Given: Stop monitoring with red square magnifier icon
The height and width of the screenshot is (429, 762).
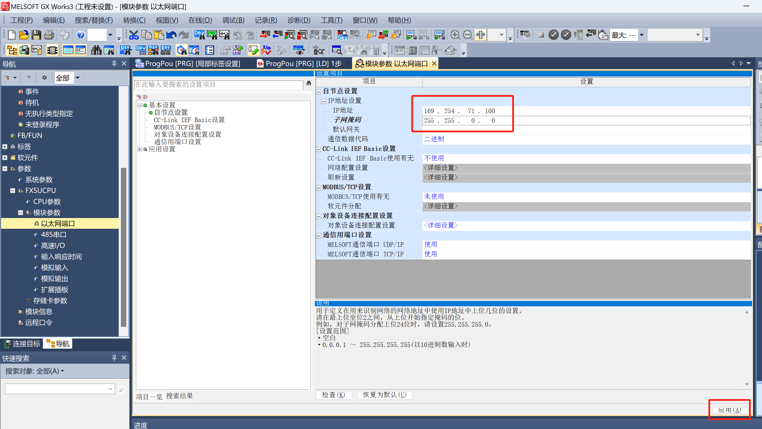Looking at the screenshot, I should [x=302, y=35].
